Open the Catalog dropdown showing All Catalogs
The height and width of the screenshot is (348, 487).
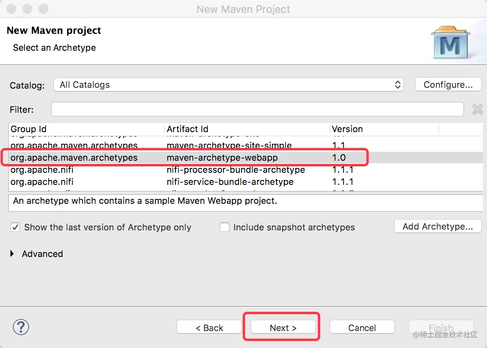click(228, 85)
